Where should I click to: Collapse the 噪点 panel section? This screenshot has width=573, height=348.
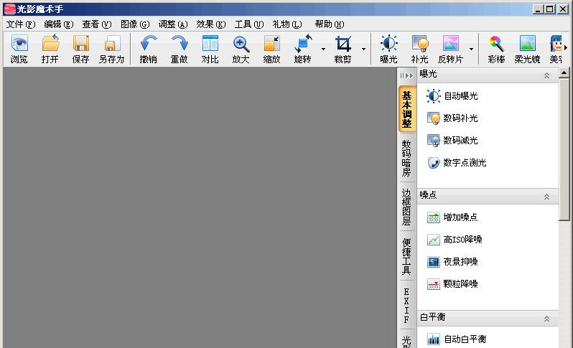(x=546, y=197)
